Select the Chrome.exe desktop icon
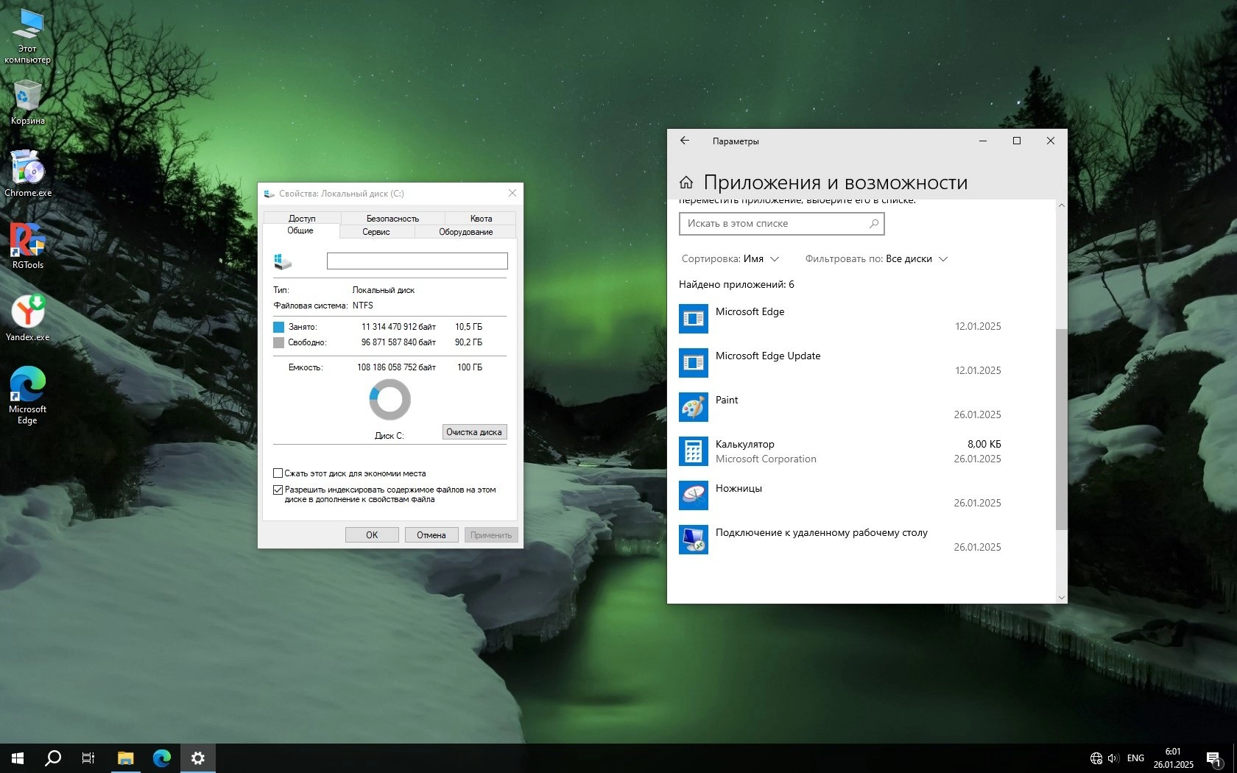 [27, 169]
